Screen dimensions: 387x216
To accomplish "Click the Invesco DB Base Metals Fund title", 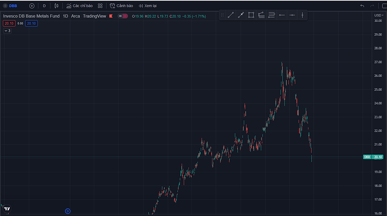I will 31,16.
